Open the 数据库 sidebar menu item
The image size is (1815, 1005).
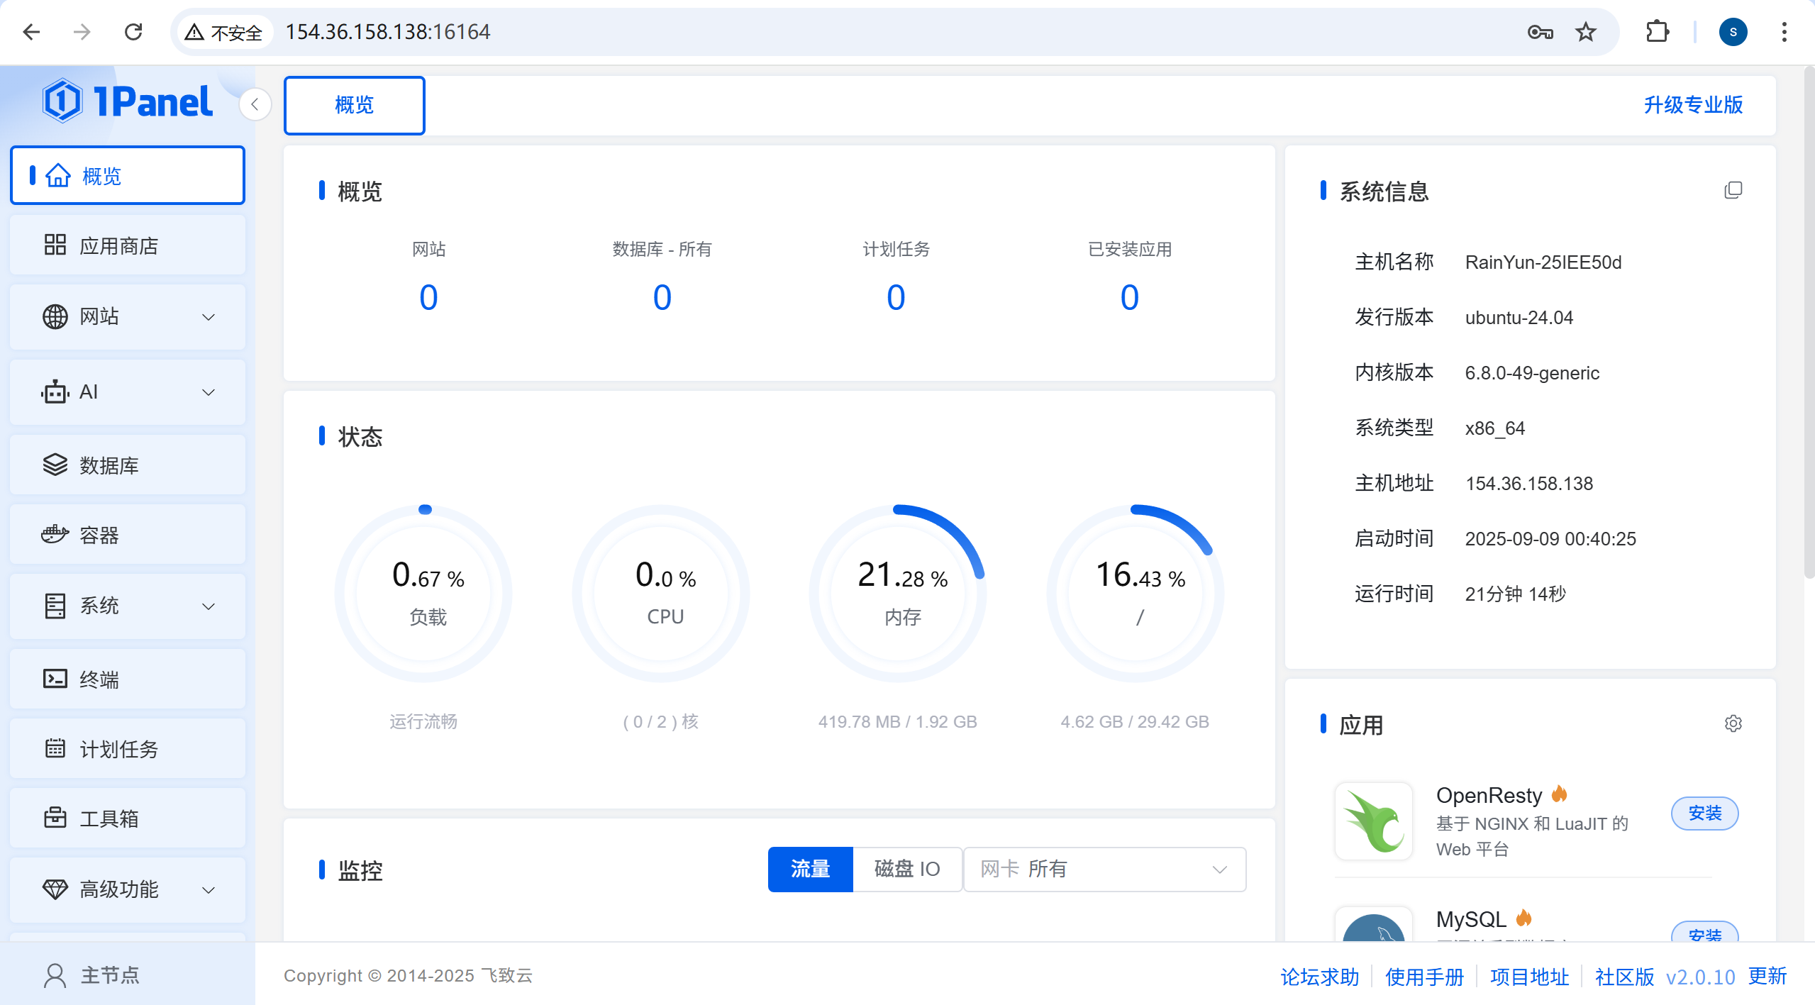tap(128, 465)
